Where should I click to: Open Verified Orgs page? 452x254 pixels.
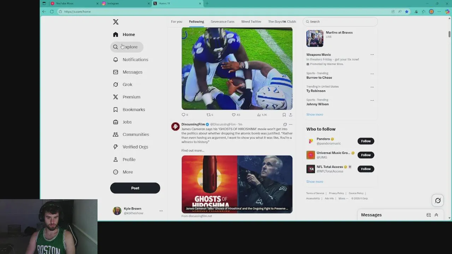(x=130, y=147)
